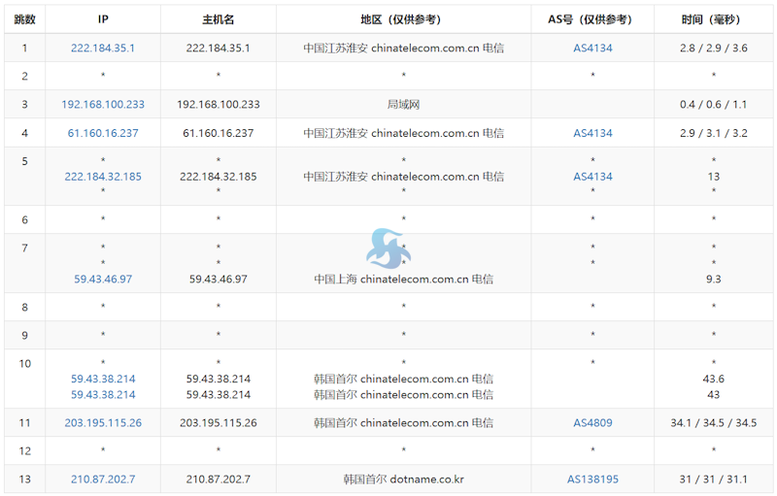Select hostname cell 61.160.16.237
Screen dimensions: 777x496
(218, 133)
